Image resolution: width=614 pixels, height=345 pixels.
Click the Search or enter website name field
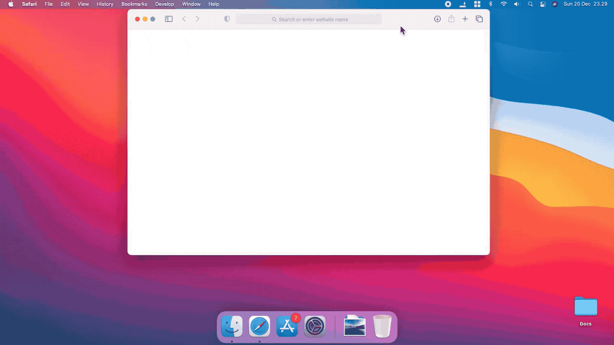tap(308, 19)
